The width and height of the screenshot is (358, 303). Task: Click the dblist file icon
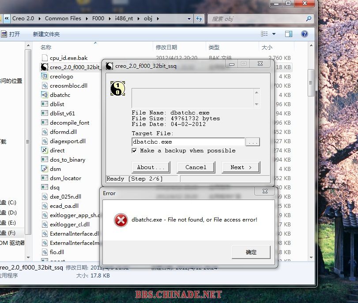[x=45, y=104]
